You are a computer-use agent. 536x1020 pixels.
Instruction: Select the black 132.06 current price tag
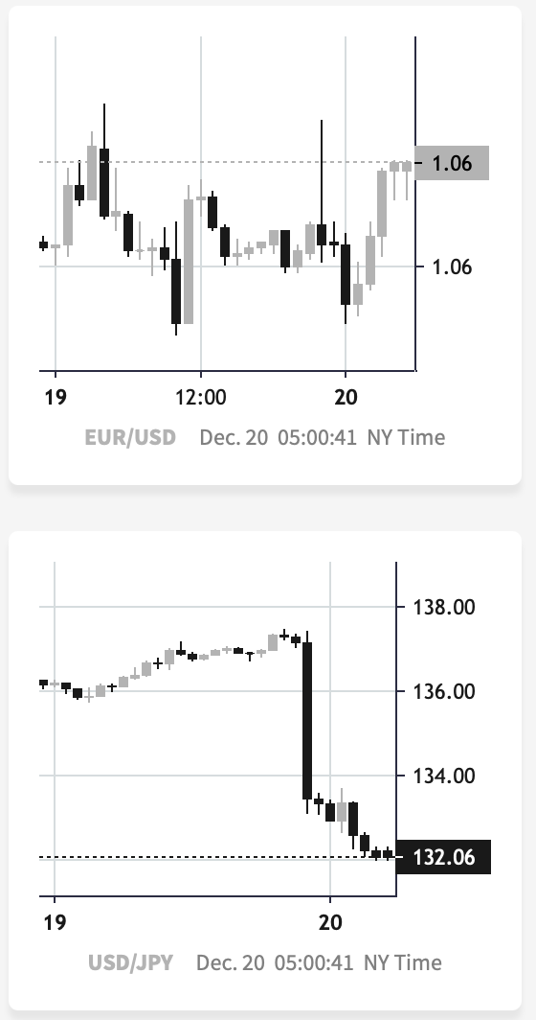(x=443, y=857)
